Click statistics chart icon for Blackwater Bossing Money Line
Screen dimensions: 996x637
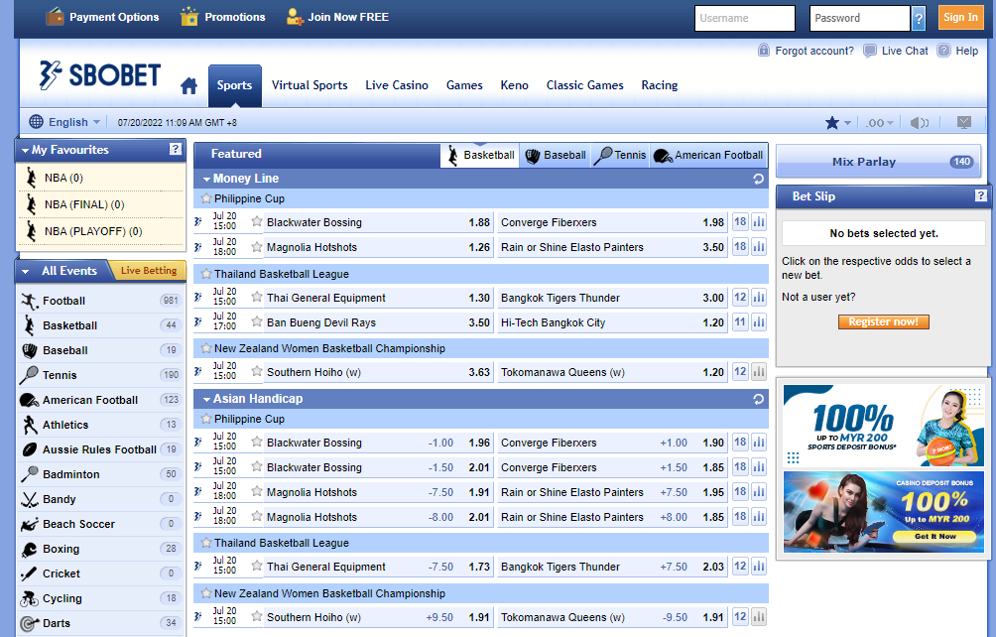tap(759, 222)
